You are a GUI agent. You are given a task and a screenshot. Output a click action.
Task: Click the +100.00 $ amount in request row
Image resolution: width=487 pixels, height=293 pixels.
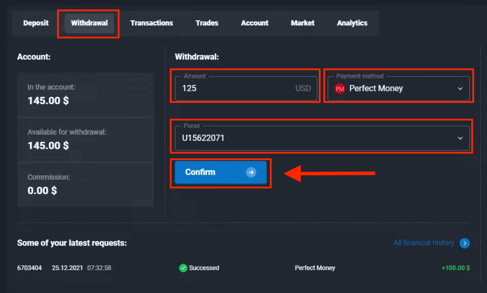(455, 268)
